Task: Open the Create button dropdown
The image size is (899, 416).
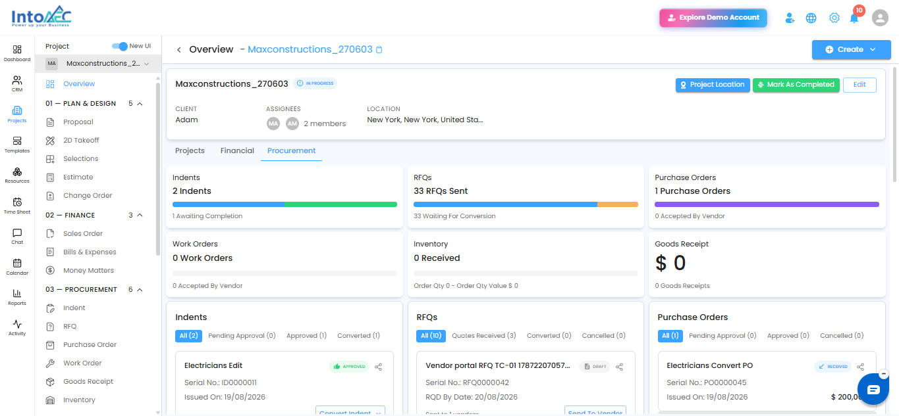Action: click(851, 49)
